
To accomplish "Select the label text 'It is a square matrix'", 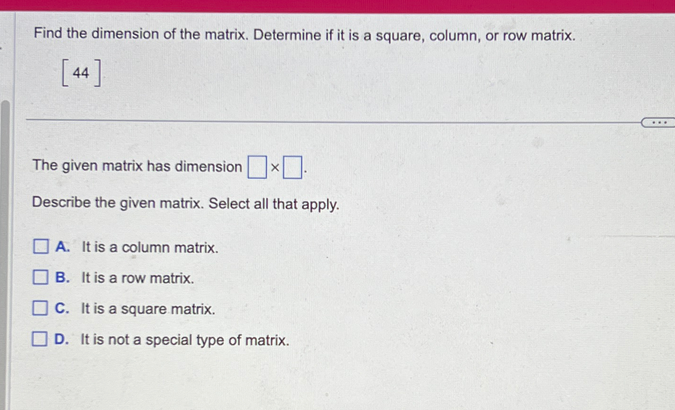I will tap(148, 309).
